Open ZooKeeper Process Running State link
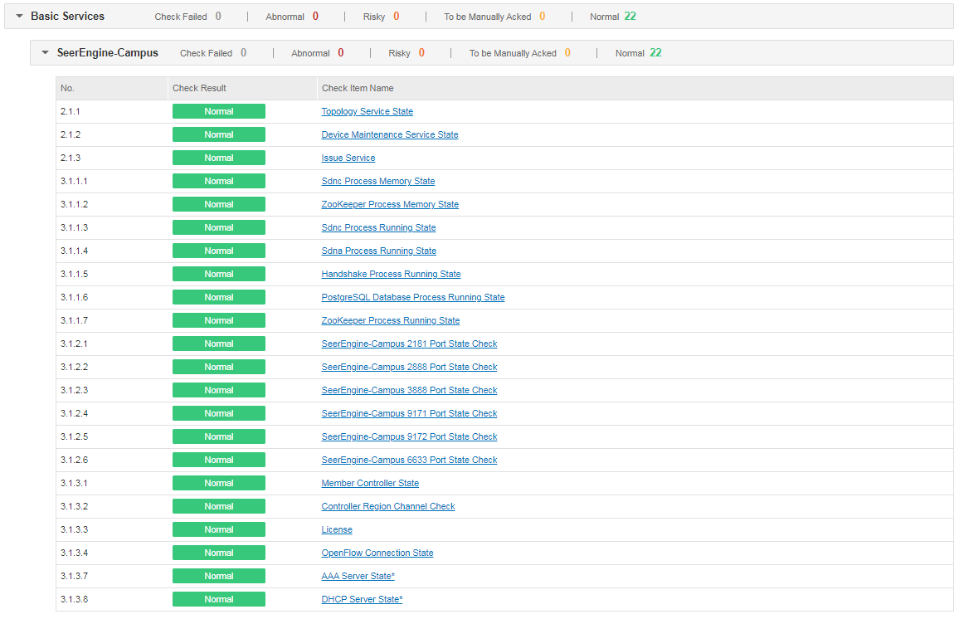The height and width of the screenshot is (619, 959). (390, 320)
